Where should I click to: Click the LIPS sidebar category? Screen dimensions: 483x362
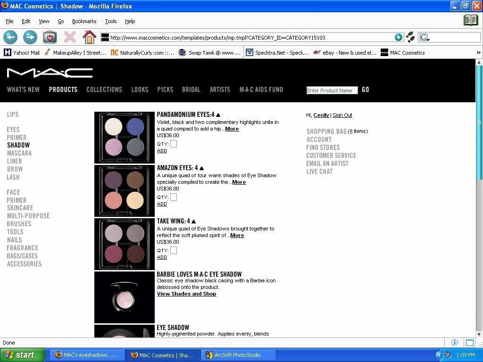(x=13, y=114)
